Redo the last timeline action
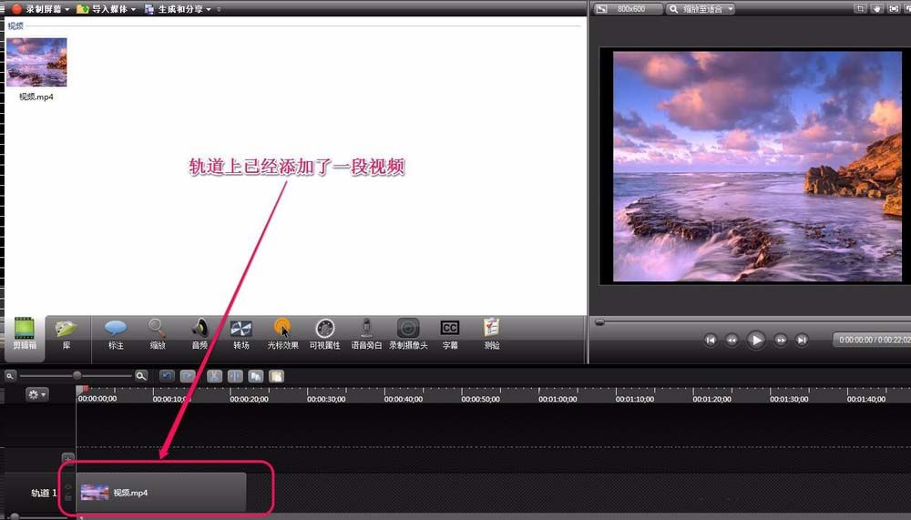911x520 pixels. (188, 376)
